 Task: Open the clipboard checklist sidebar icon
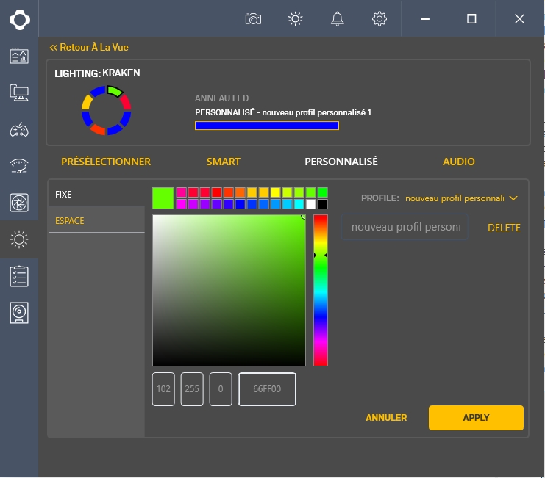(x=19, y=276)
